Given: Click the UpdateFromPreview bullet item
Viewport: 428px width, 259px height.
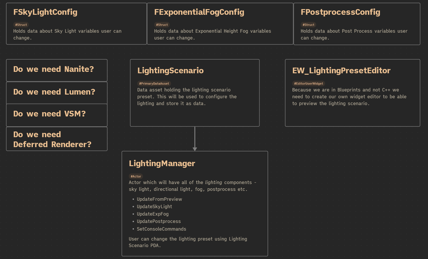Looking at the screenshot, I should (x=159, y=199).
